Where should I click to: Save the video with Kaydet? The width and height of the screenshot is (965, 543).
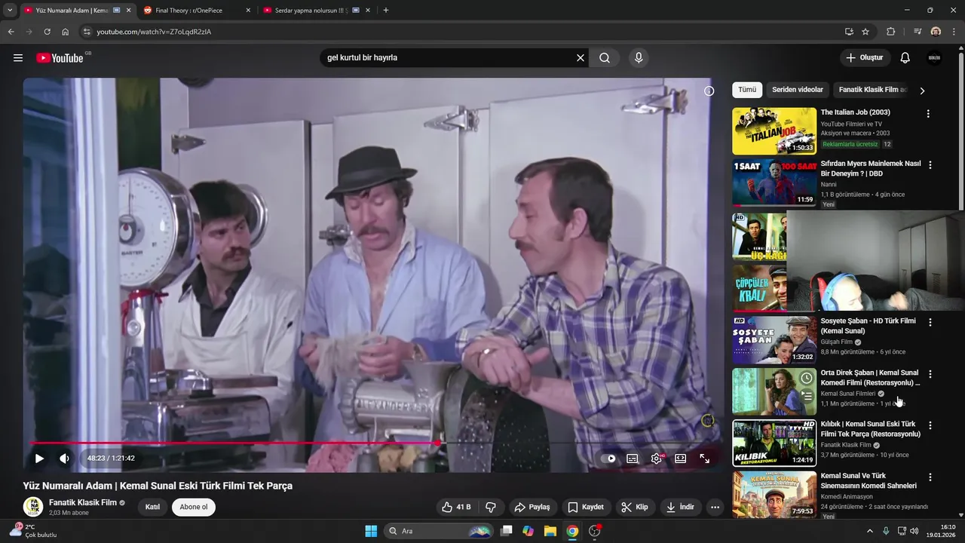point(586,507)
